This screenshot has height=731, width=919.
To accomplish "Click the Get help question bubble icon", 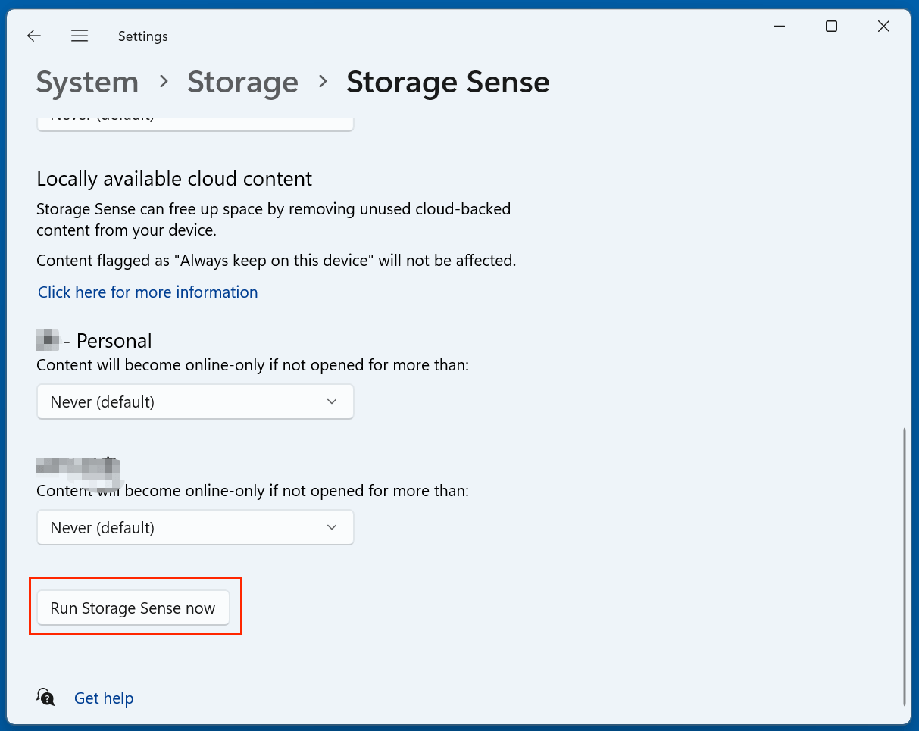I will 45,698.
